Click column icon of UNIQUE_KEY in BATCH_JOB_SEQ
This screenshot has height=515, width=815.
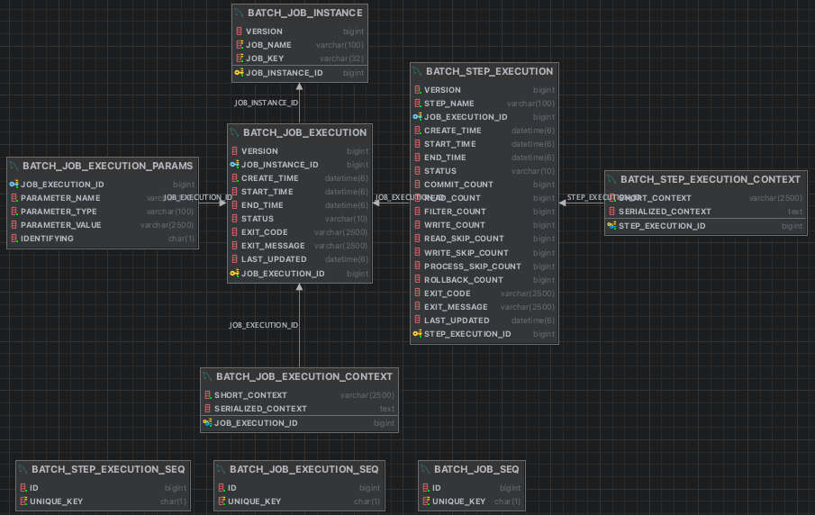(x=426, y=501)
